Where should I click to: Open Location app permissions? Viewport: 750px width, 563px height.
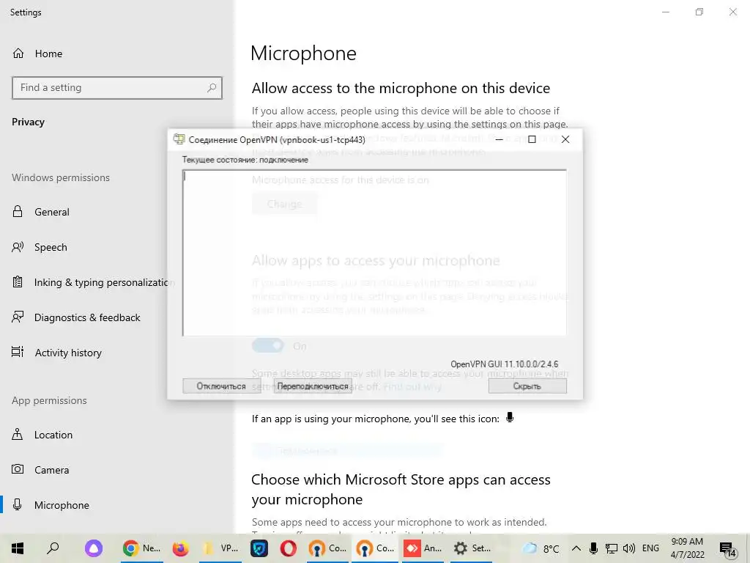53,435
